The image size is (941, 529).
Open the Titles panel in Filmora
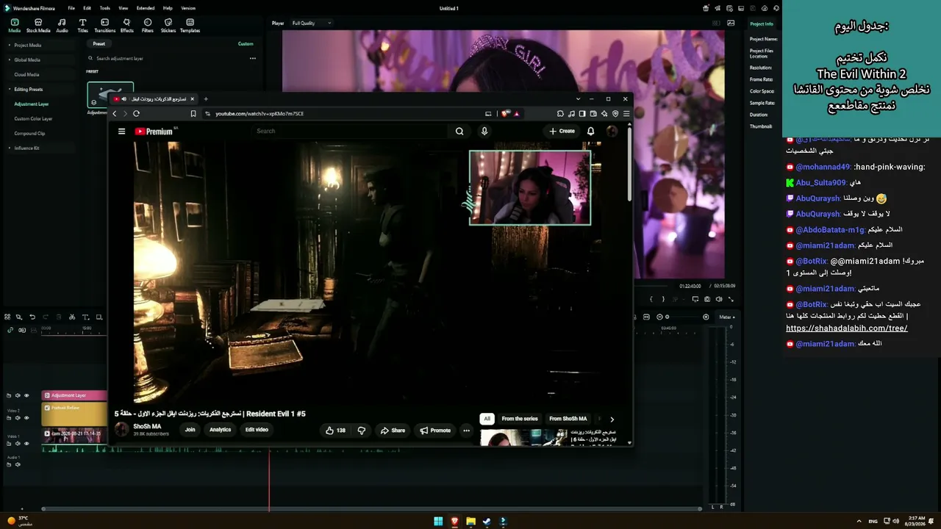click(x=82, y=26)
